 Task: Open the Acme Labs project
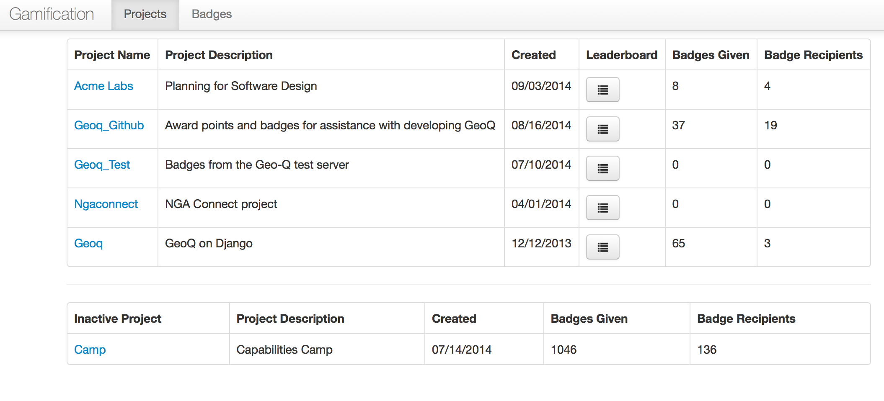(103, 86)
